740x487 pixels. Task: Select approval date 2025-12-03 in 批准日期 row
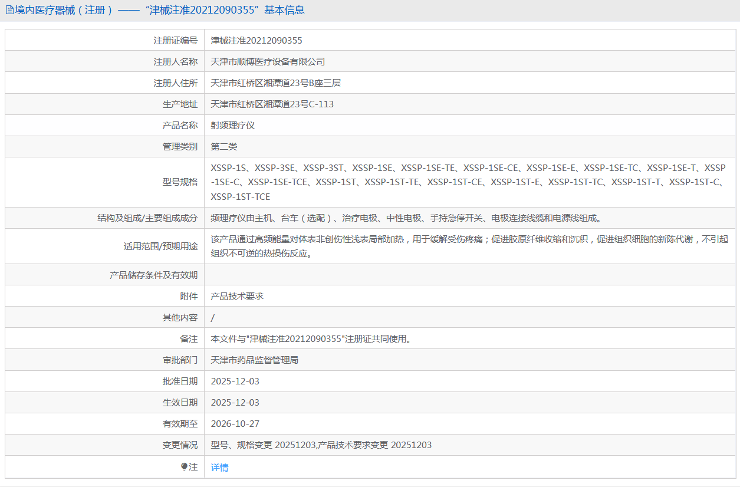click(235, 381)
